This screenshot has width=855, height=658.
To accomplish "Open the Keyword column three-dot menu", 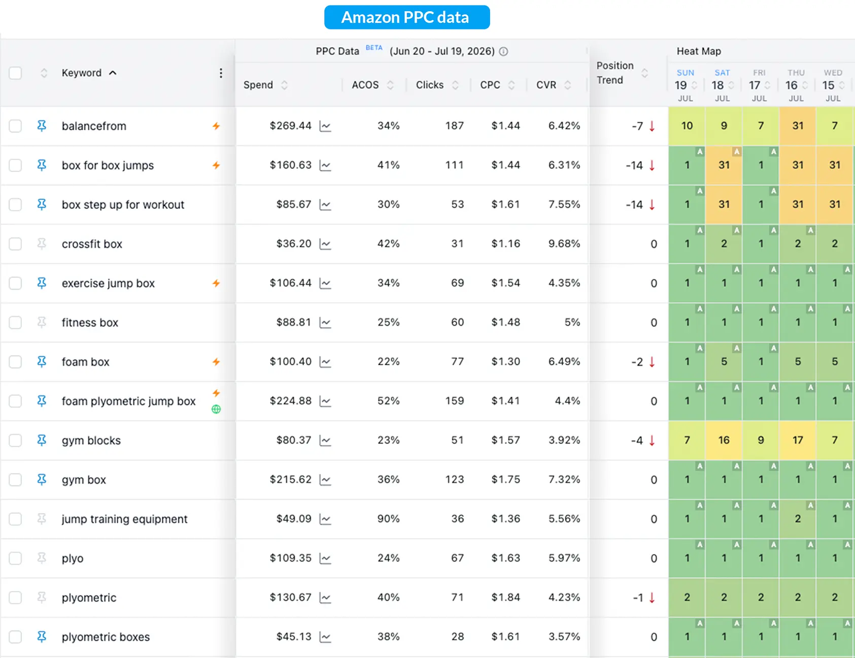I will [x=221, y=73].
